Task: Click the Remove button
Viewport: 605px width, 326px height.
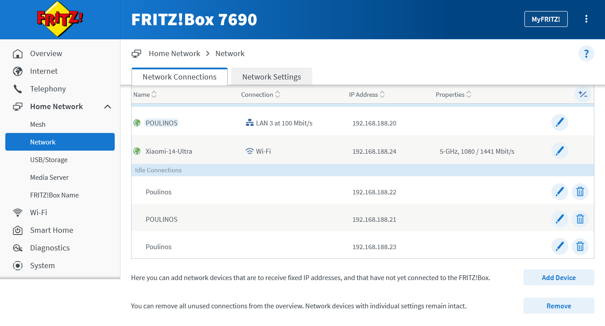Action: pyautogui.click(x=559, y=306)
